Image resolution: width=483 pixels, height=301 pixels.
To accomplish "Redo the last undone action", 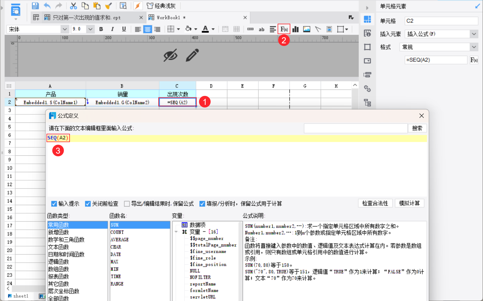I will click(x=59, y=6).
